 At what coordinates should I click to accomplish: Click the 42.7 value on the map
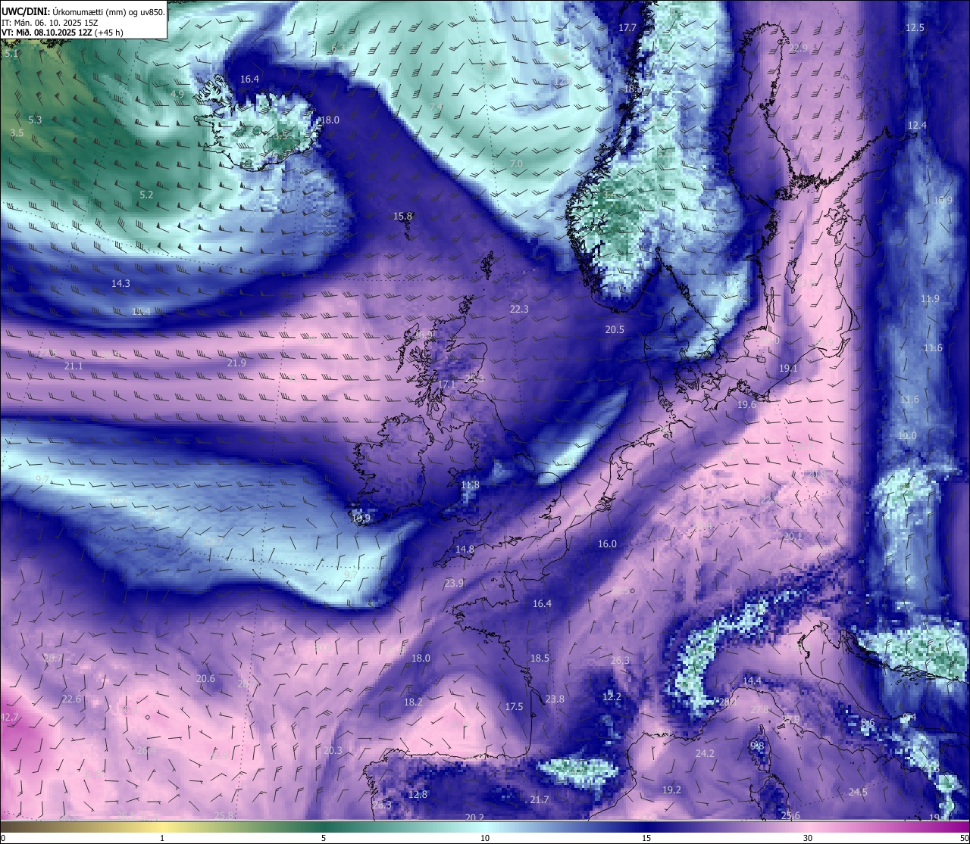click(x=10, y=718)
